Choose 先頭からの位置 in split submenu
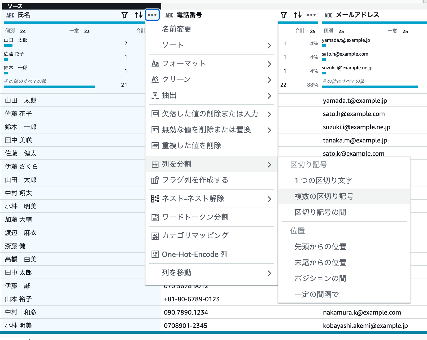This screenshot has height=340, width=427. (344, 247)
